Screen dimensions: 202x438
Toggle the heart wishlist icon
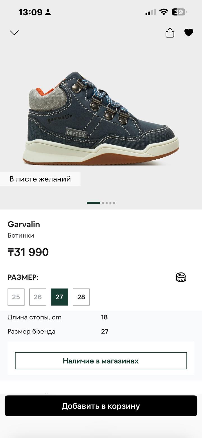point(189,33)
